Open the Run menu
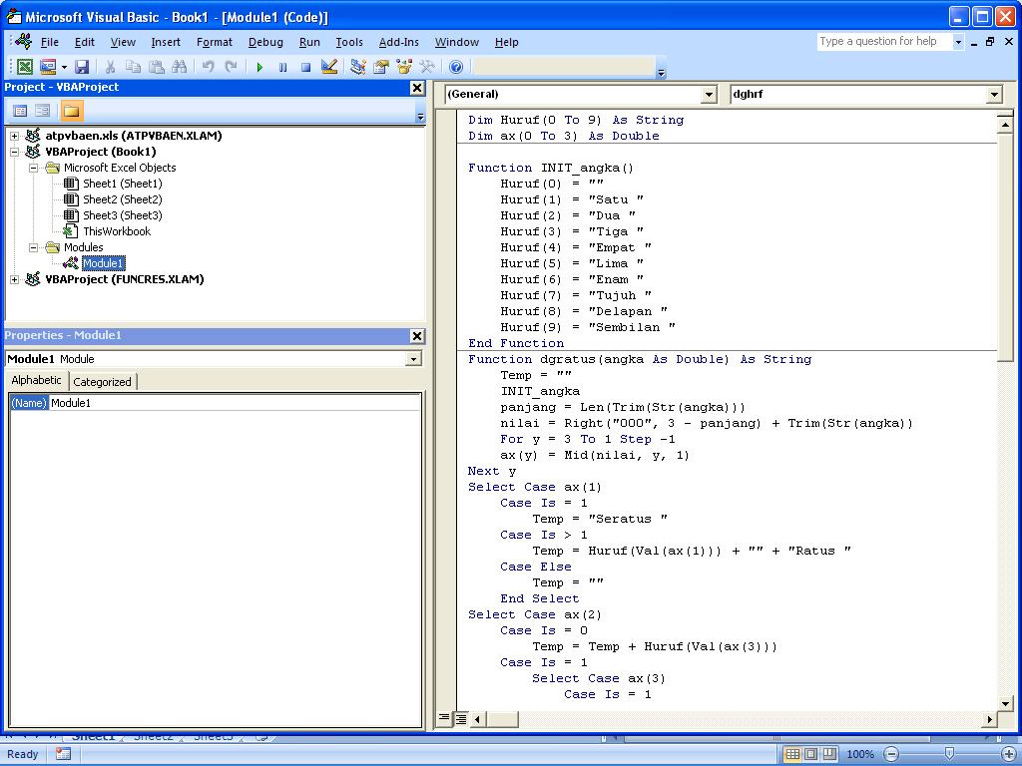Screen dimensions: 1022x766 (309, 42)
